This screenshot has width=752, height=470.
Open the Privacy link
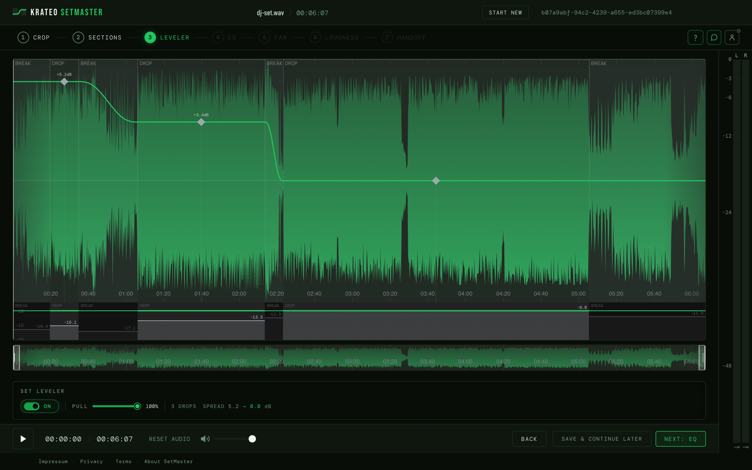click(x=91, y=462)
